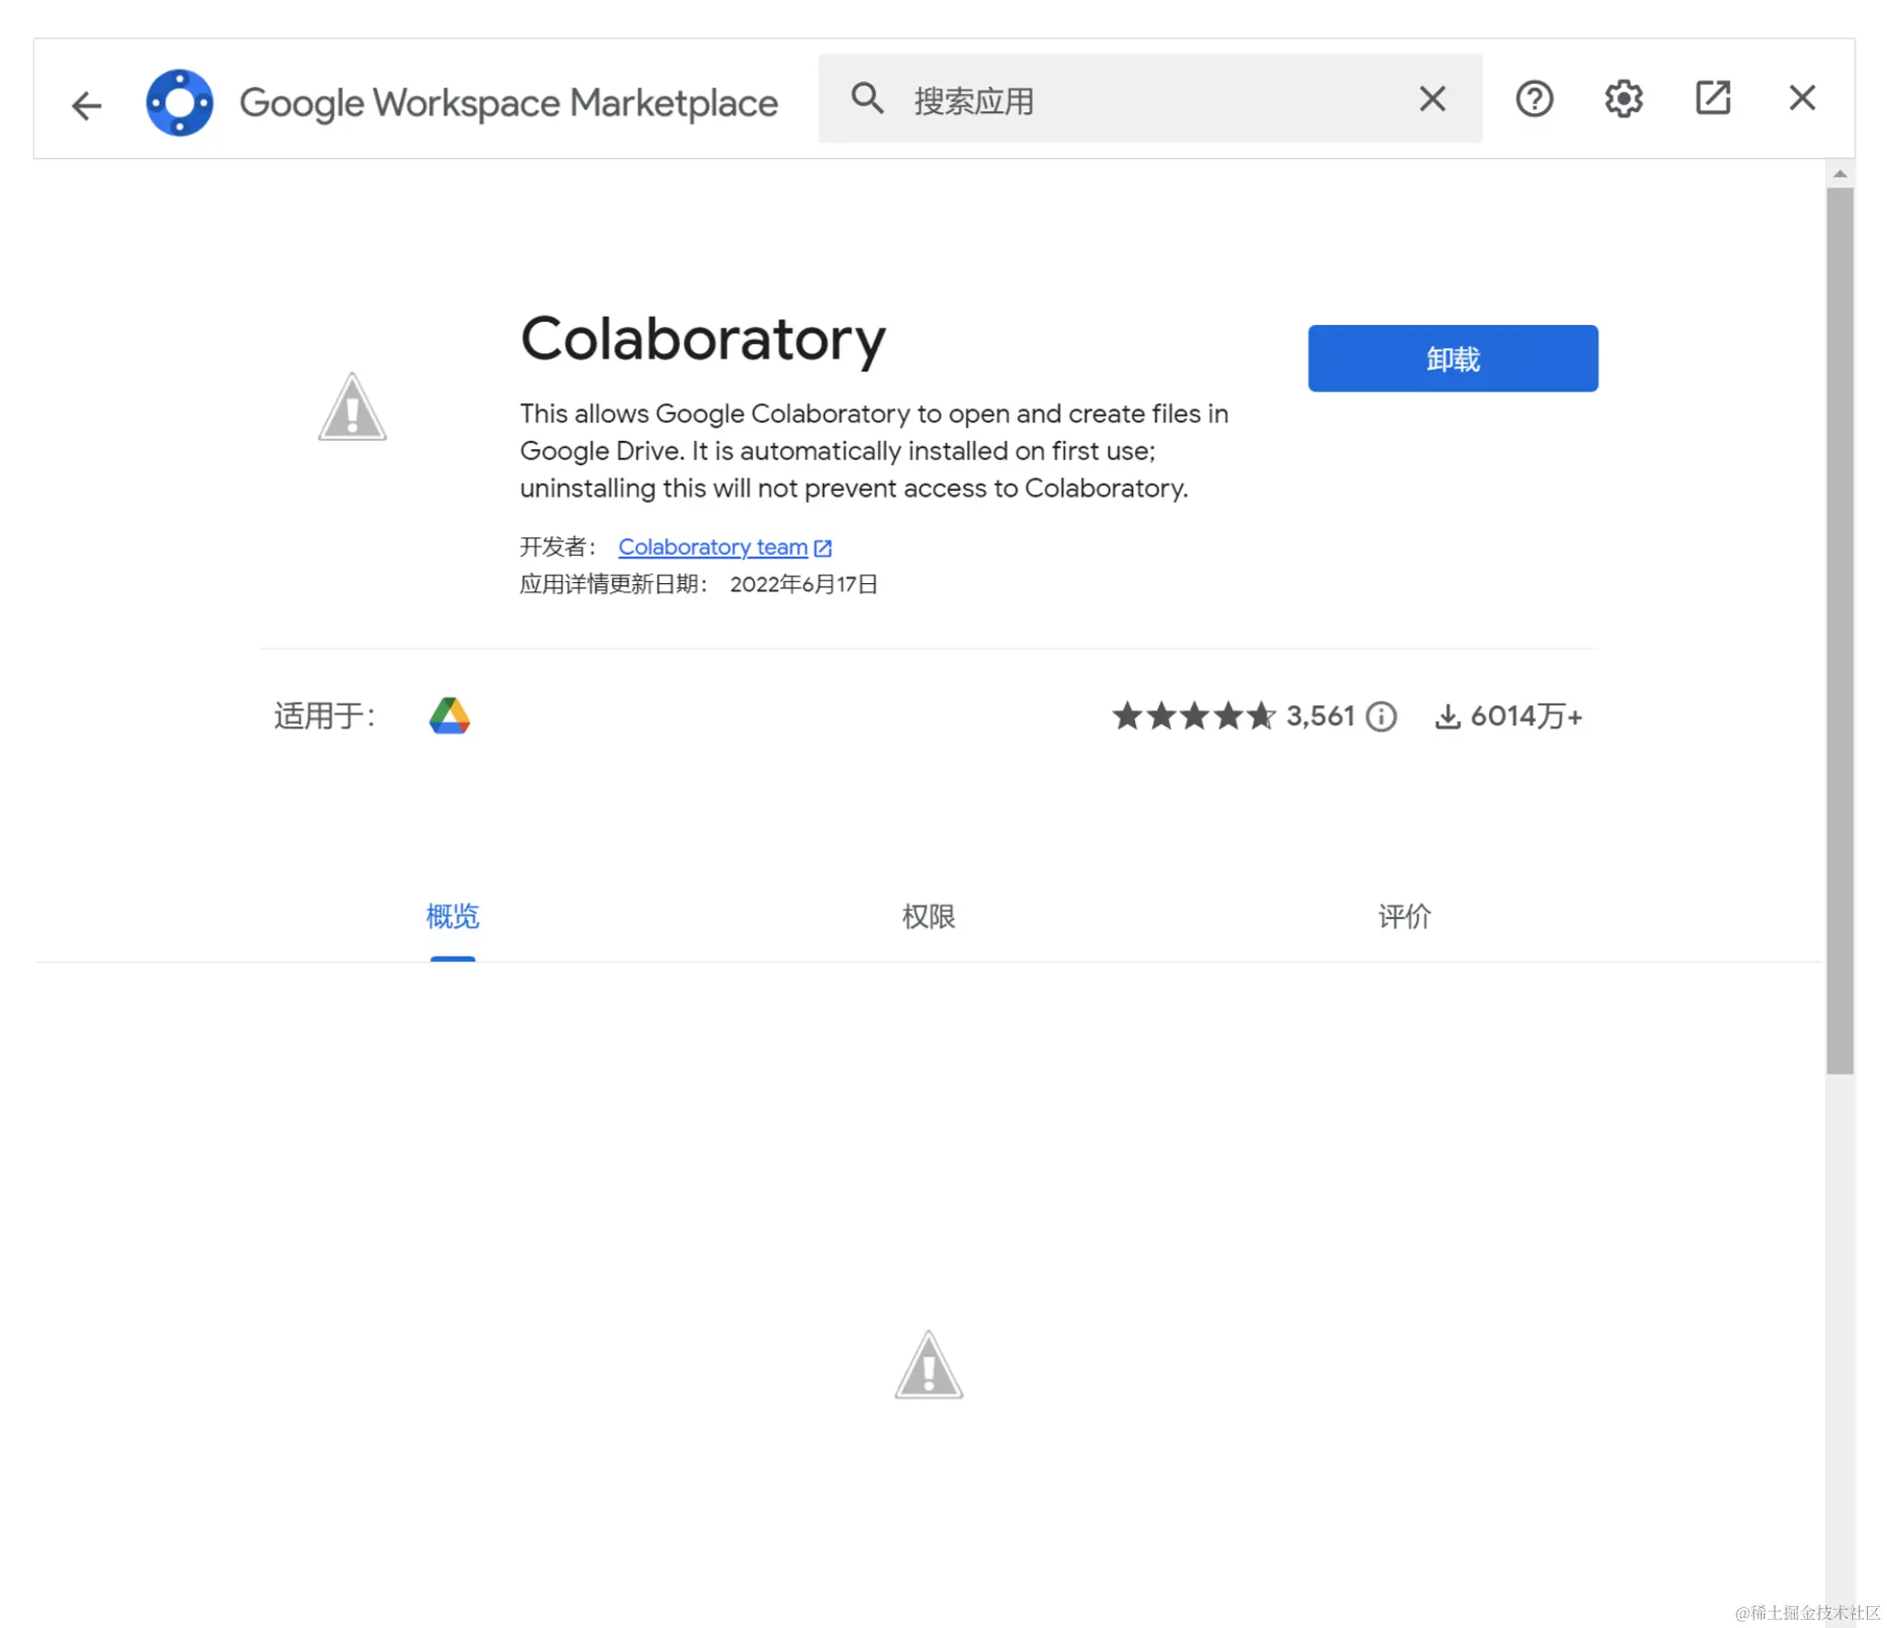Clear the search box with the X icon
Viewport: 1887px width, 1628px height.
pos(1433,99)
